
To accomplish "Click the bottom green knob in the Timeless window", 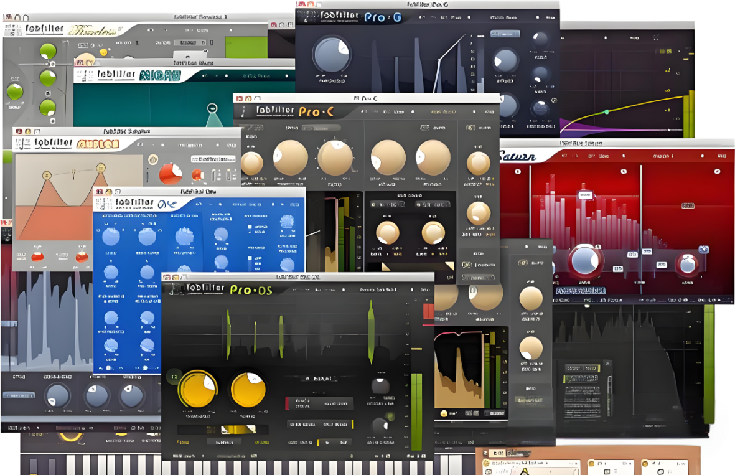I will tap(47, 107).
